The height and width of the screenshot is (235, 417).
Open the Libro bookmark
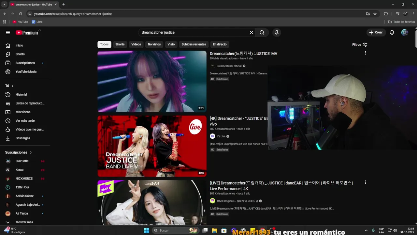[37, 22]
